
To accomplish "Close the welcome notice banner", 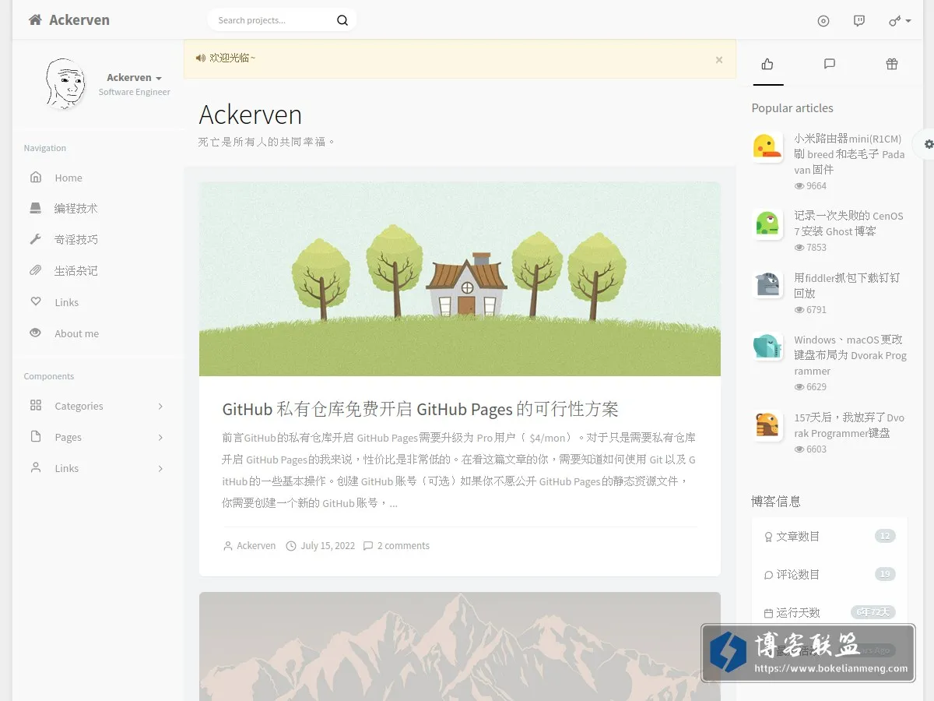I will 719,59.
